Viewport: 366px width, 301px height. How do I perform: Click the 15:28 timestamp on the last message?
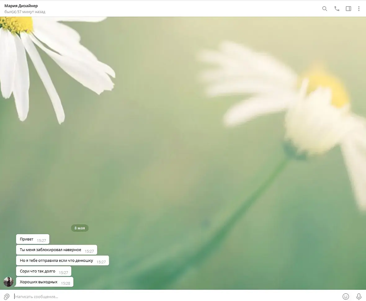pos(65,283)
